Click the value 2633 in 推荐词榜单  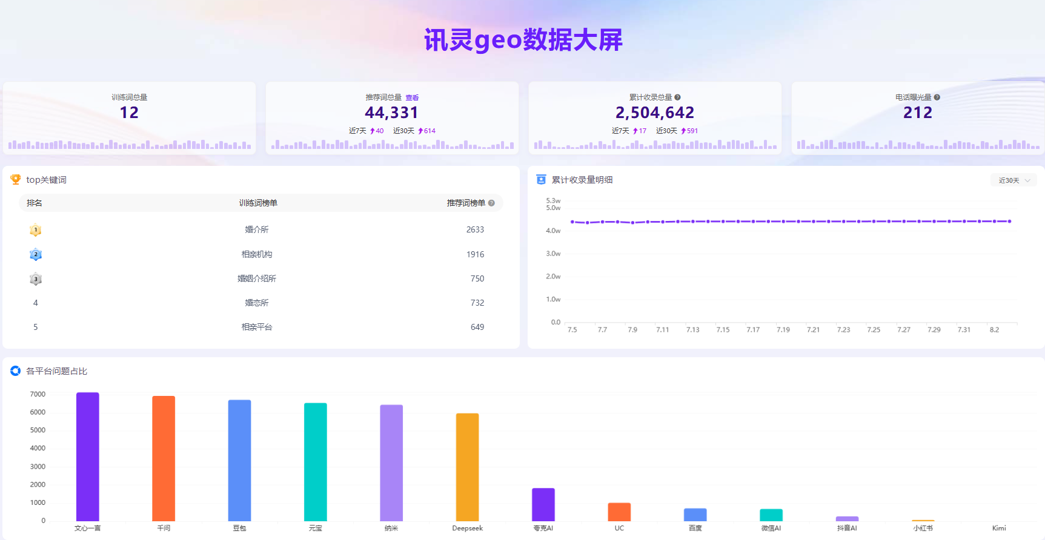click(x=475, y=229)
